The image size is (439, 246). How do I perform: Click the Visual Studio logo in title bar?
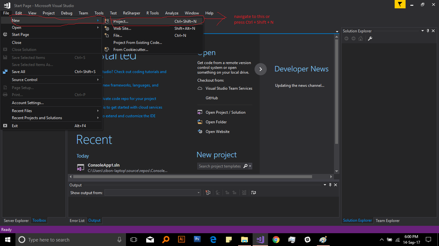tap(7, 5)
